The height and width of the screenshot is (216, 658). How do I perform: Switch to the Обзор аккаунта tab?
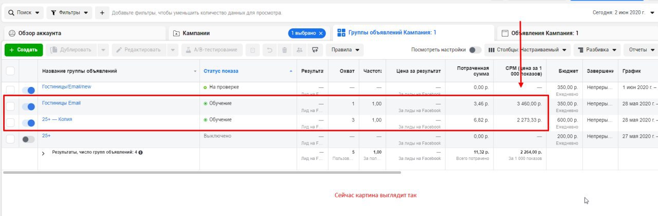coord(85,33)
